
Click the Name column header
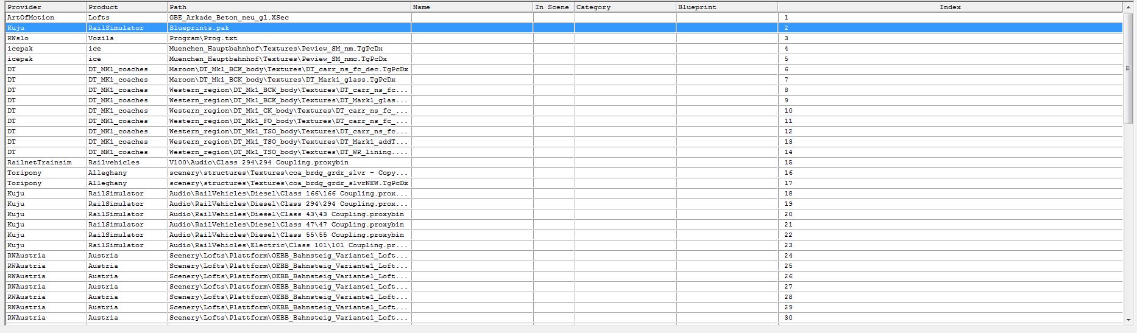pos(472,7)
